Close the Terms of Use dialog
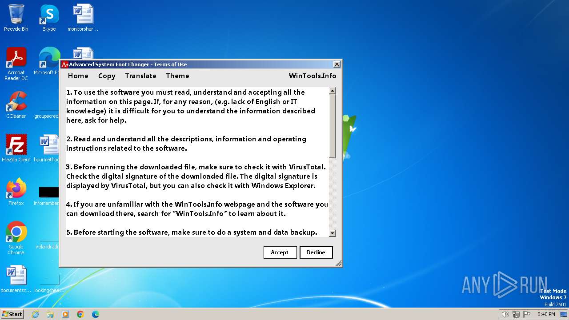The image size is (569, 320). point(337,64)
